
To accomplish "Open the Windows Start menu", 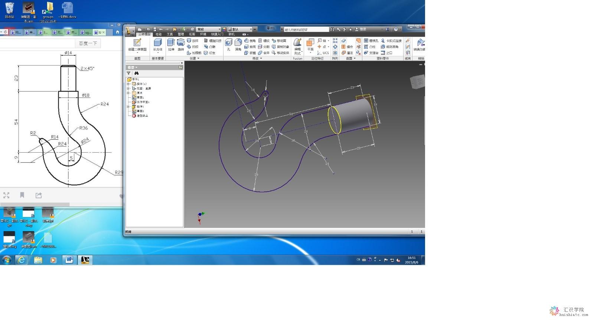I will [x=6, y=260].
